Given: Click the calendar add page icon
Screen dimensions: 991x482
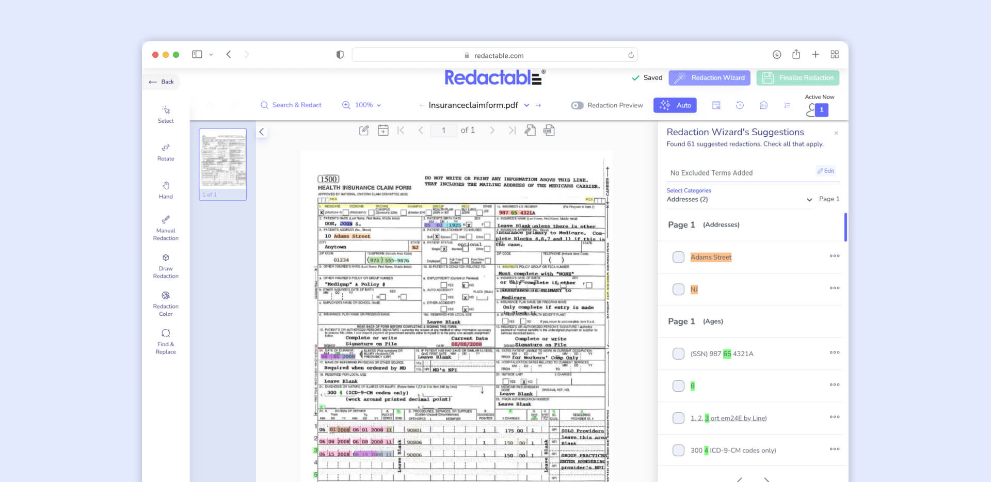Looking at the screenshot, I should 383,131.
